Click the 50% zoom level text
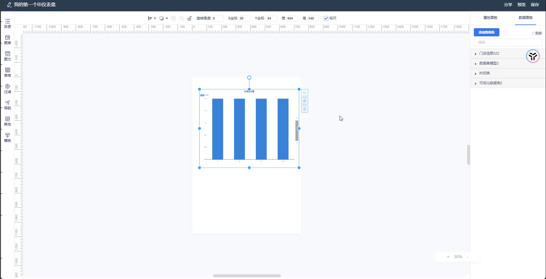 tap(458, 257)
